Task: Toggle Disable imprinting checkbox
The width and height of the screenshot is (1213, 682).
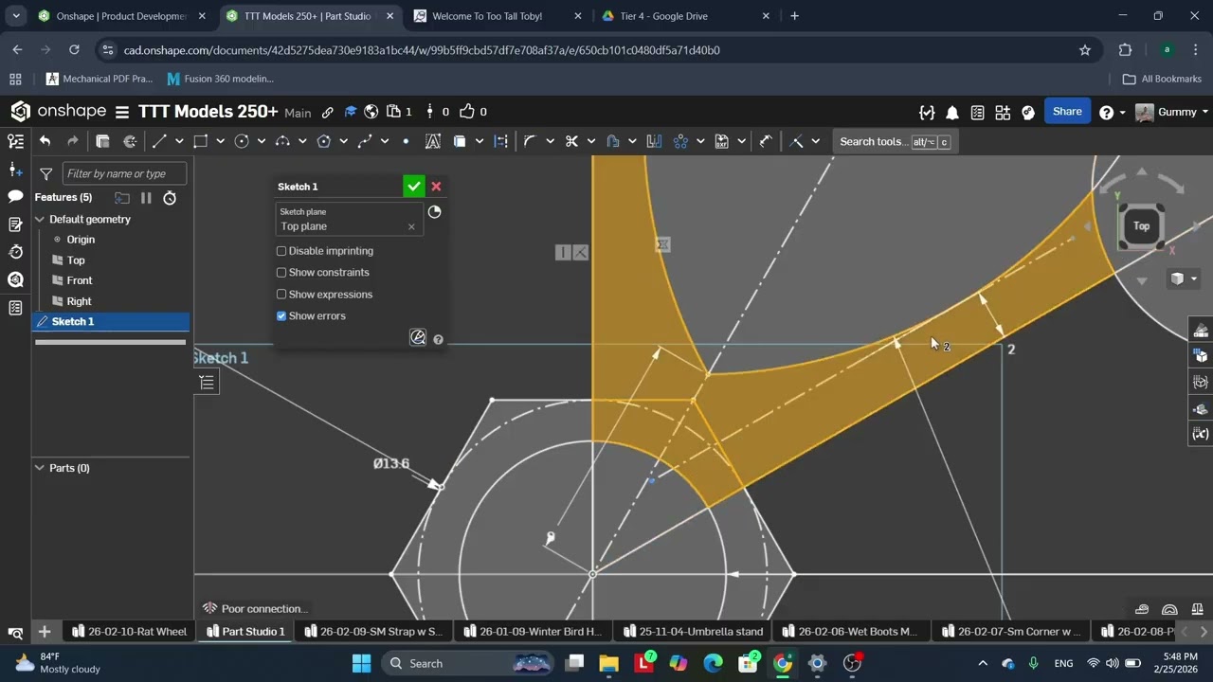Action: [281, 251]
